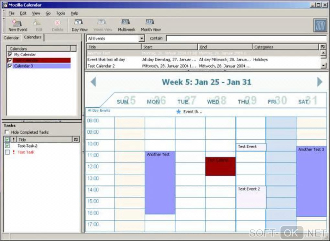Select 'Event that last all day' row
This screenshot has height=241, width=330.
pos(203,60)
